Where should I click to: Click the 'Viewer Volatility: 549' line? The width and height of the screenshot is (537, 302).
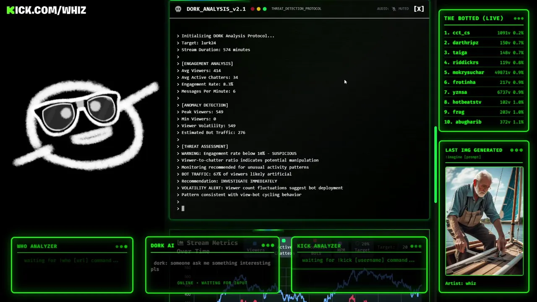206,126
